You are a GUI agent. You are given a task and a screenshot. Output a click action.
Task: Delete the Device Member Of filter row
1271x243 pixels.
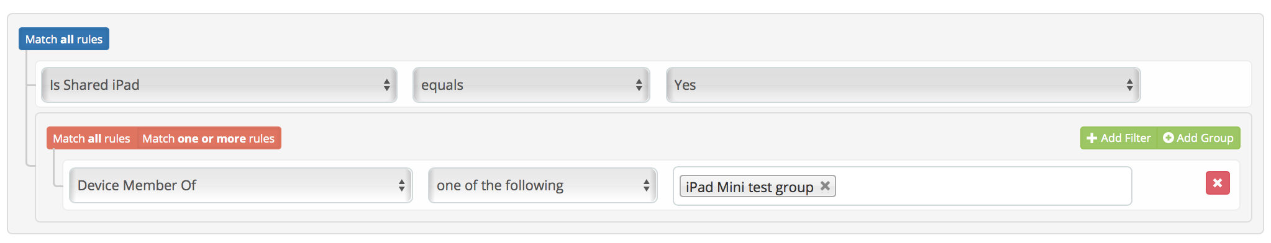1218,183
